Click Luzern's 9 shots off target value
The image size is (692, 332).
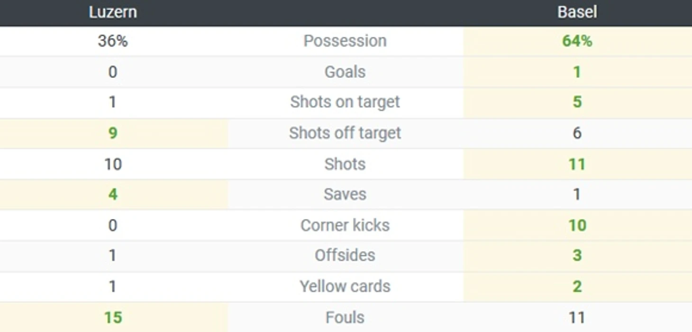coord(113,133)
